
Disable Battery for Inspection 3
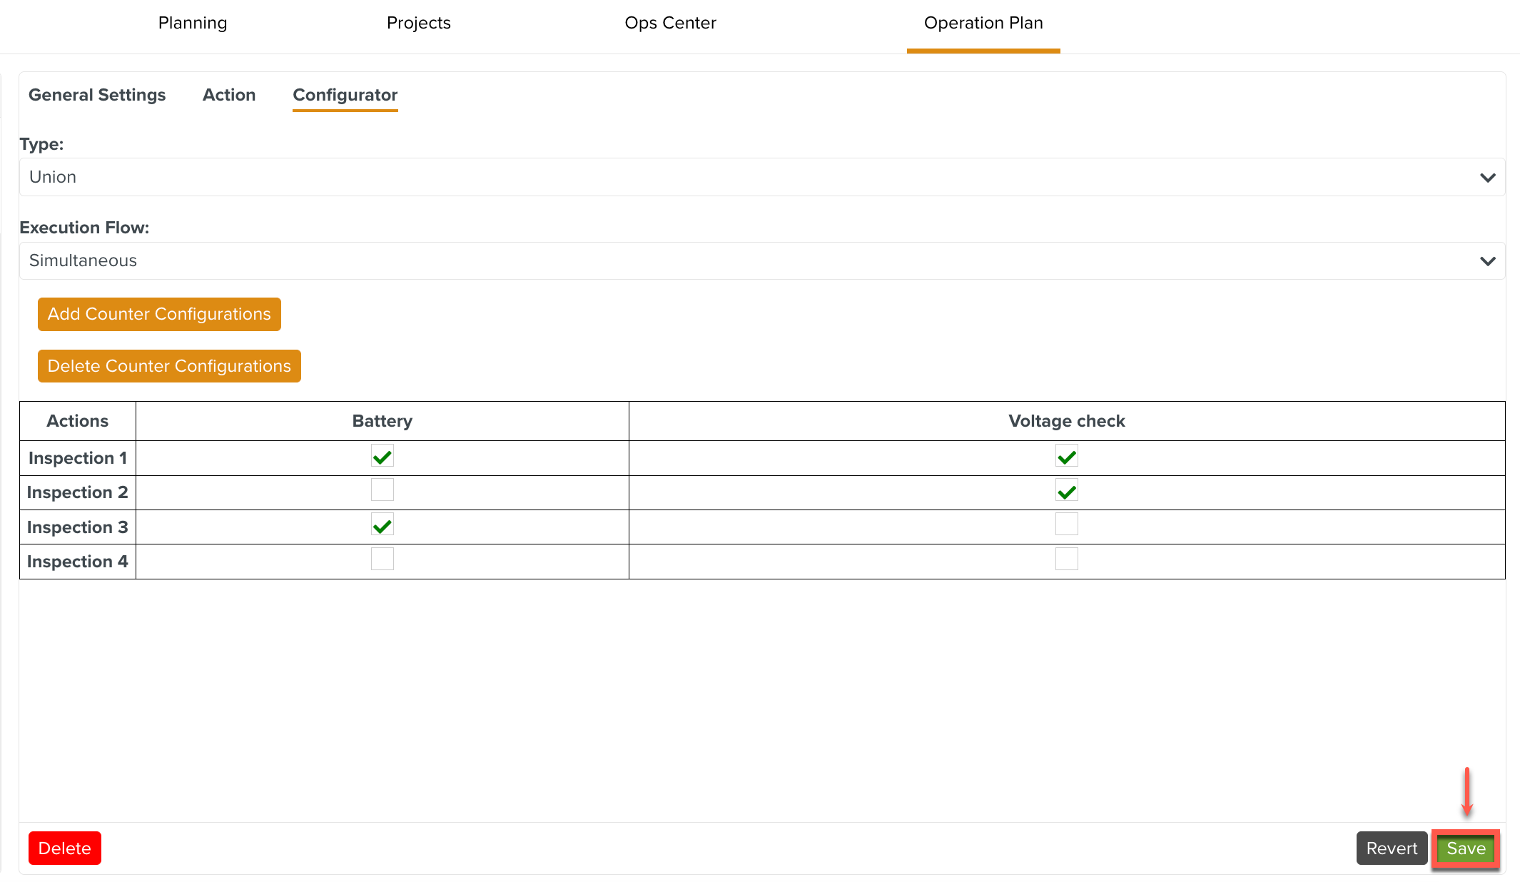[382, 524]
